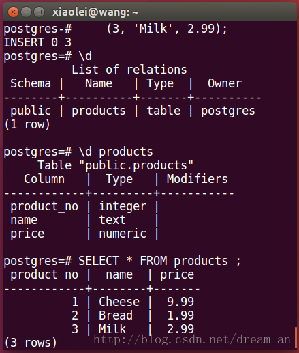Click the "postgres" owner value
Image resolution: width=299 pixels, height=353 pixels.
tap(228, 111)
